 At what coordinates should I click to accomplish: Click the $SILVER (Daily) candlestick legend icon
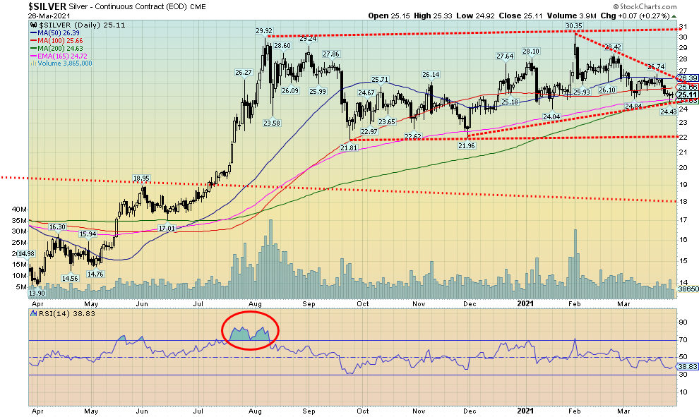pyautogui.click(x=32, y=25)
